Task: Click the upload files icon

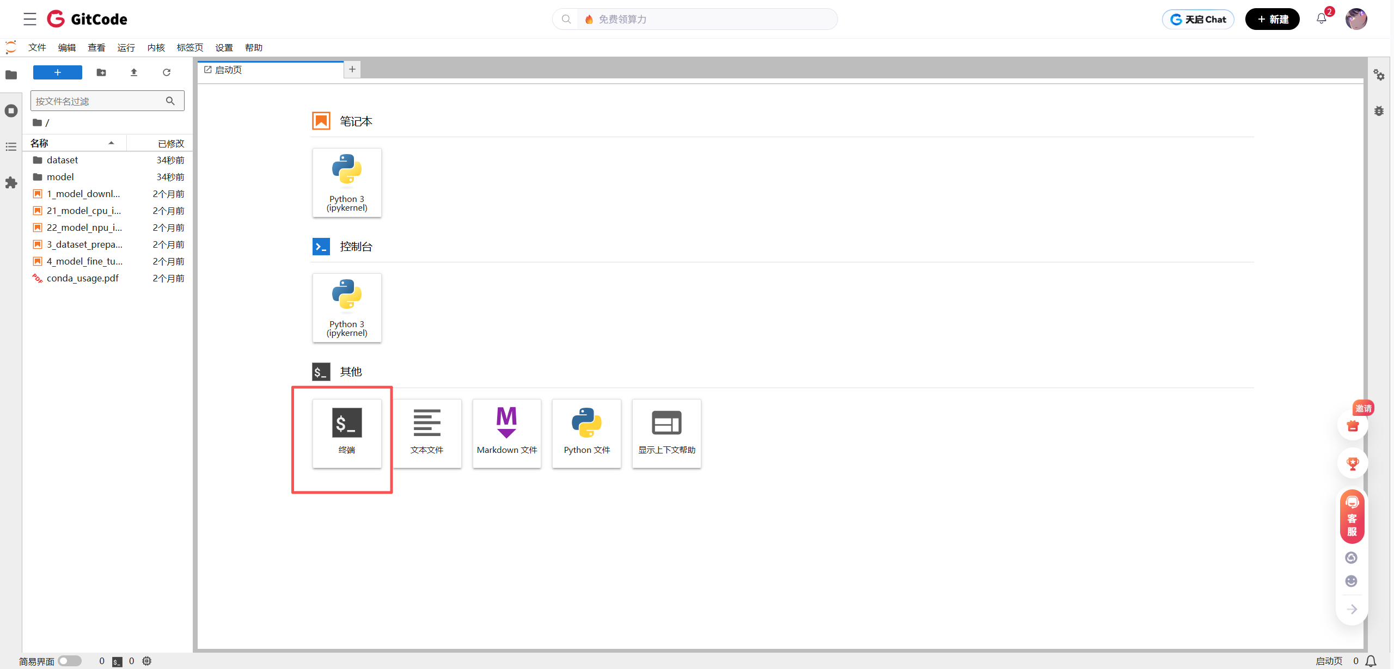Action: coord(134,72)
